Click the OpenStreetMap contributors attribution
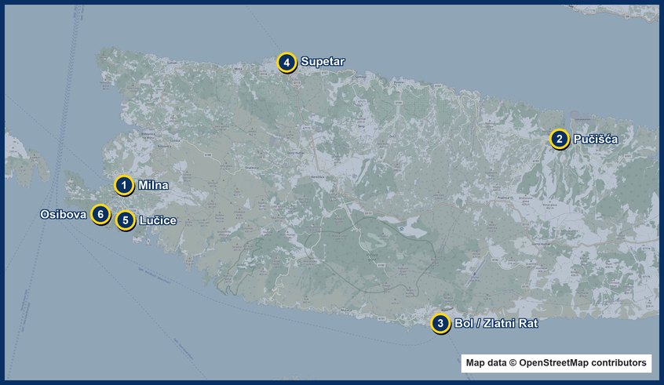 coord(556,363)
